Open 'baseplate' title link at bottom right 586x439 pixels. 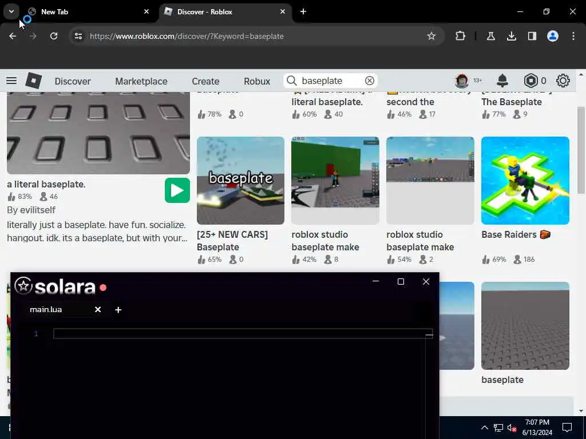pos(502,380)
